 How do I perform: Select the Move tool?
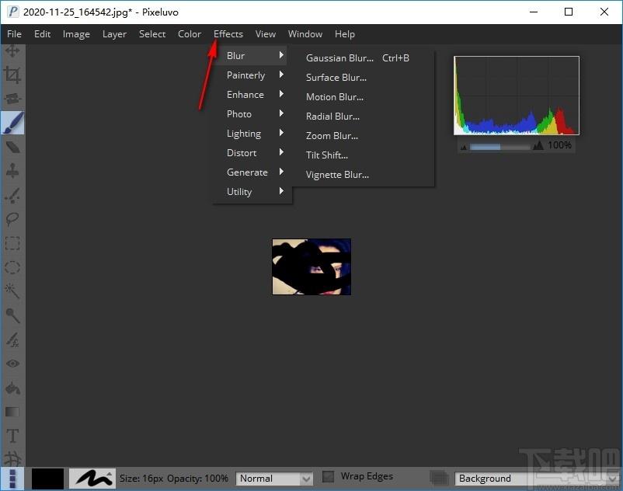click(x=12, y=50)
